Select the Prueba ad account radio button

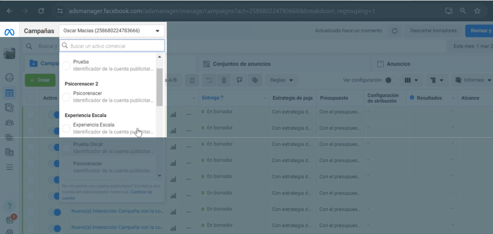[66, 66]
